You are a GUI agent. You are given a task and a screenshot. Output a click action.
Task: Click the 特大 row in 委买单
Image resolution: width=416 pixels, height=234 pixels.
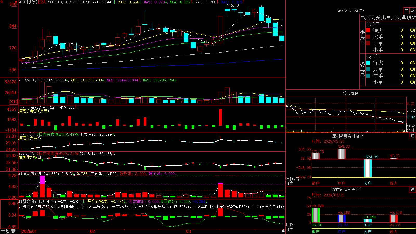(x=391, y=30)
